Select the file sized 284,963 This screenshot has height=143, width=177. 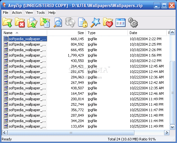pyautogui.click(x=86, y=77)
